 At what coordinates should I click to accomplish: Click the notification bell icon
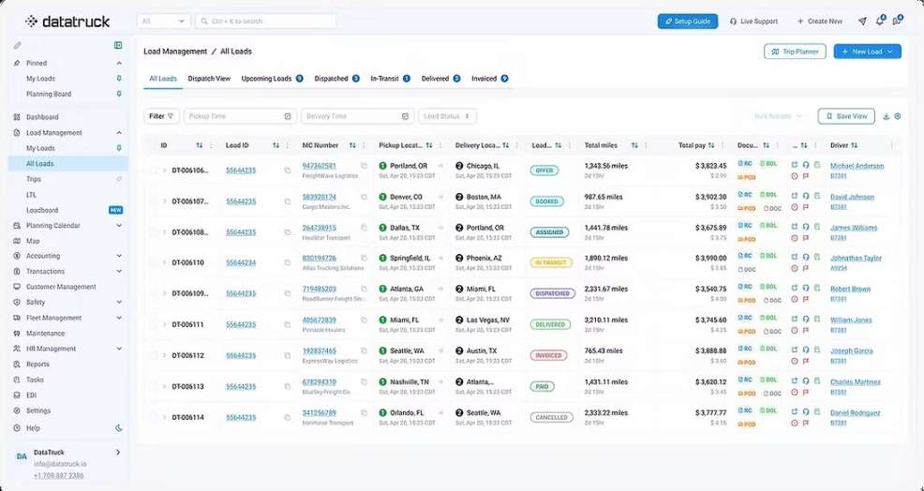(x=880, y=21)
